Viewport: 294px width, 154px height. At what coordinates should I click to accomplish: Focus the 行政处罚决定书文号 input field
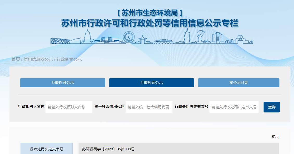tap(234, 107)
